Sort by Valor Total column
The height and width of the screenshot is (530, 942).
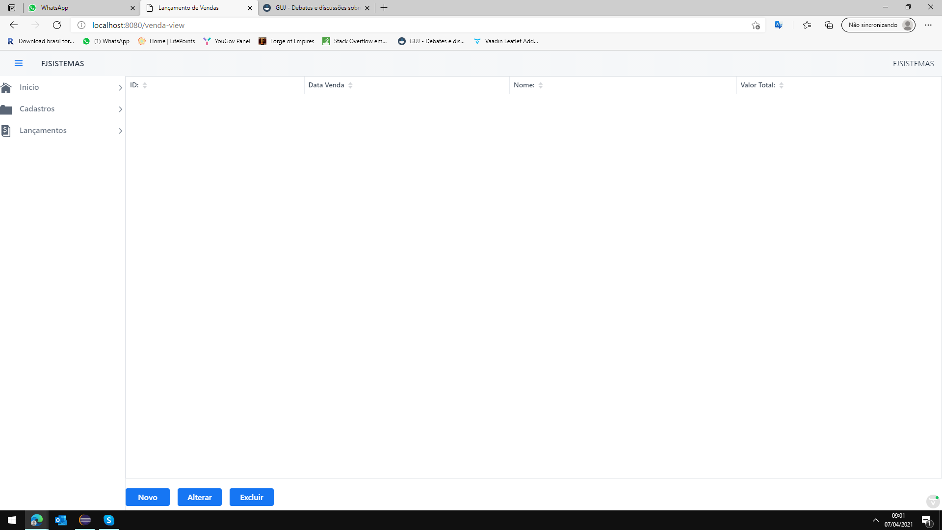pyautogui.click(x=781, y=85)
